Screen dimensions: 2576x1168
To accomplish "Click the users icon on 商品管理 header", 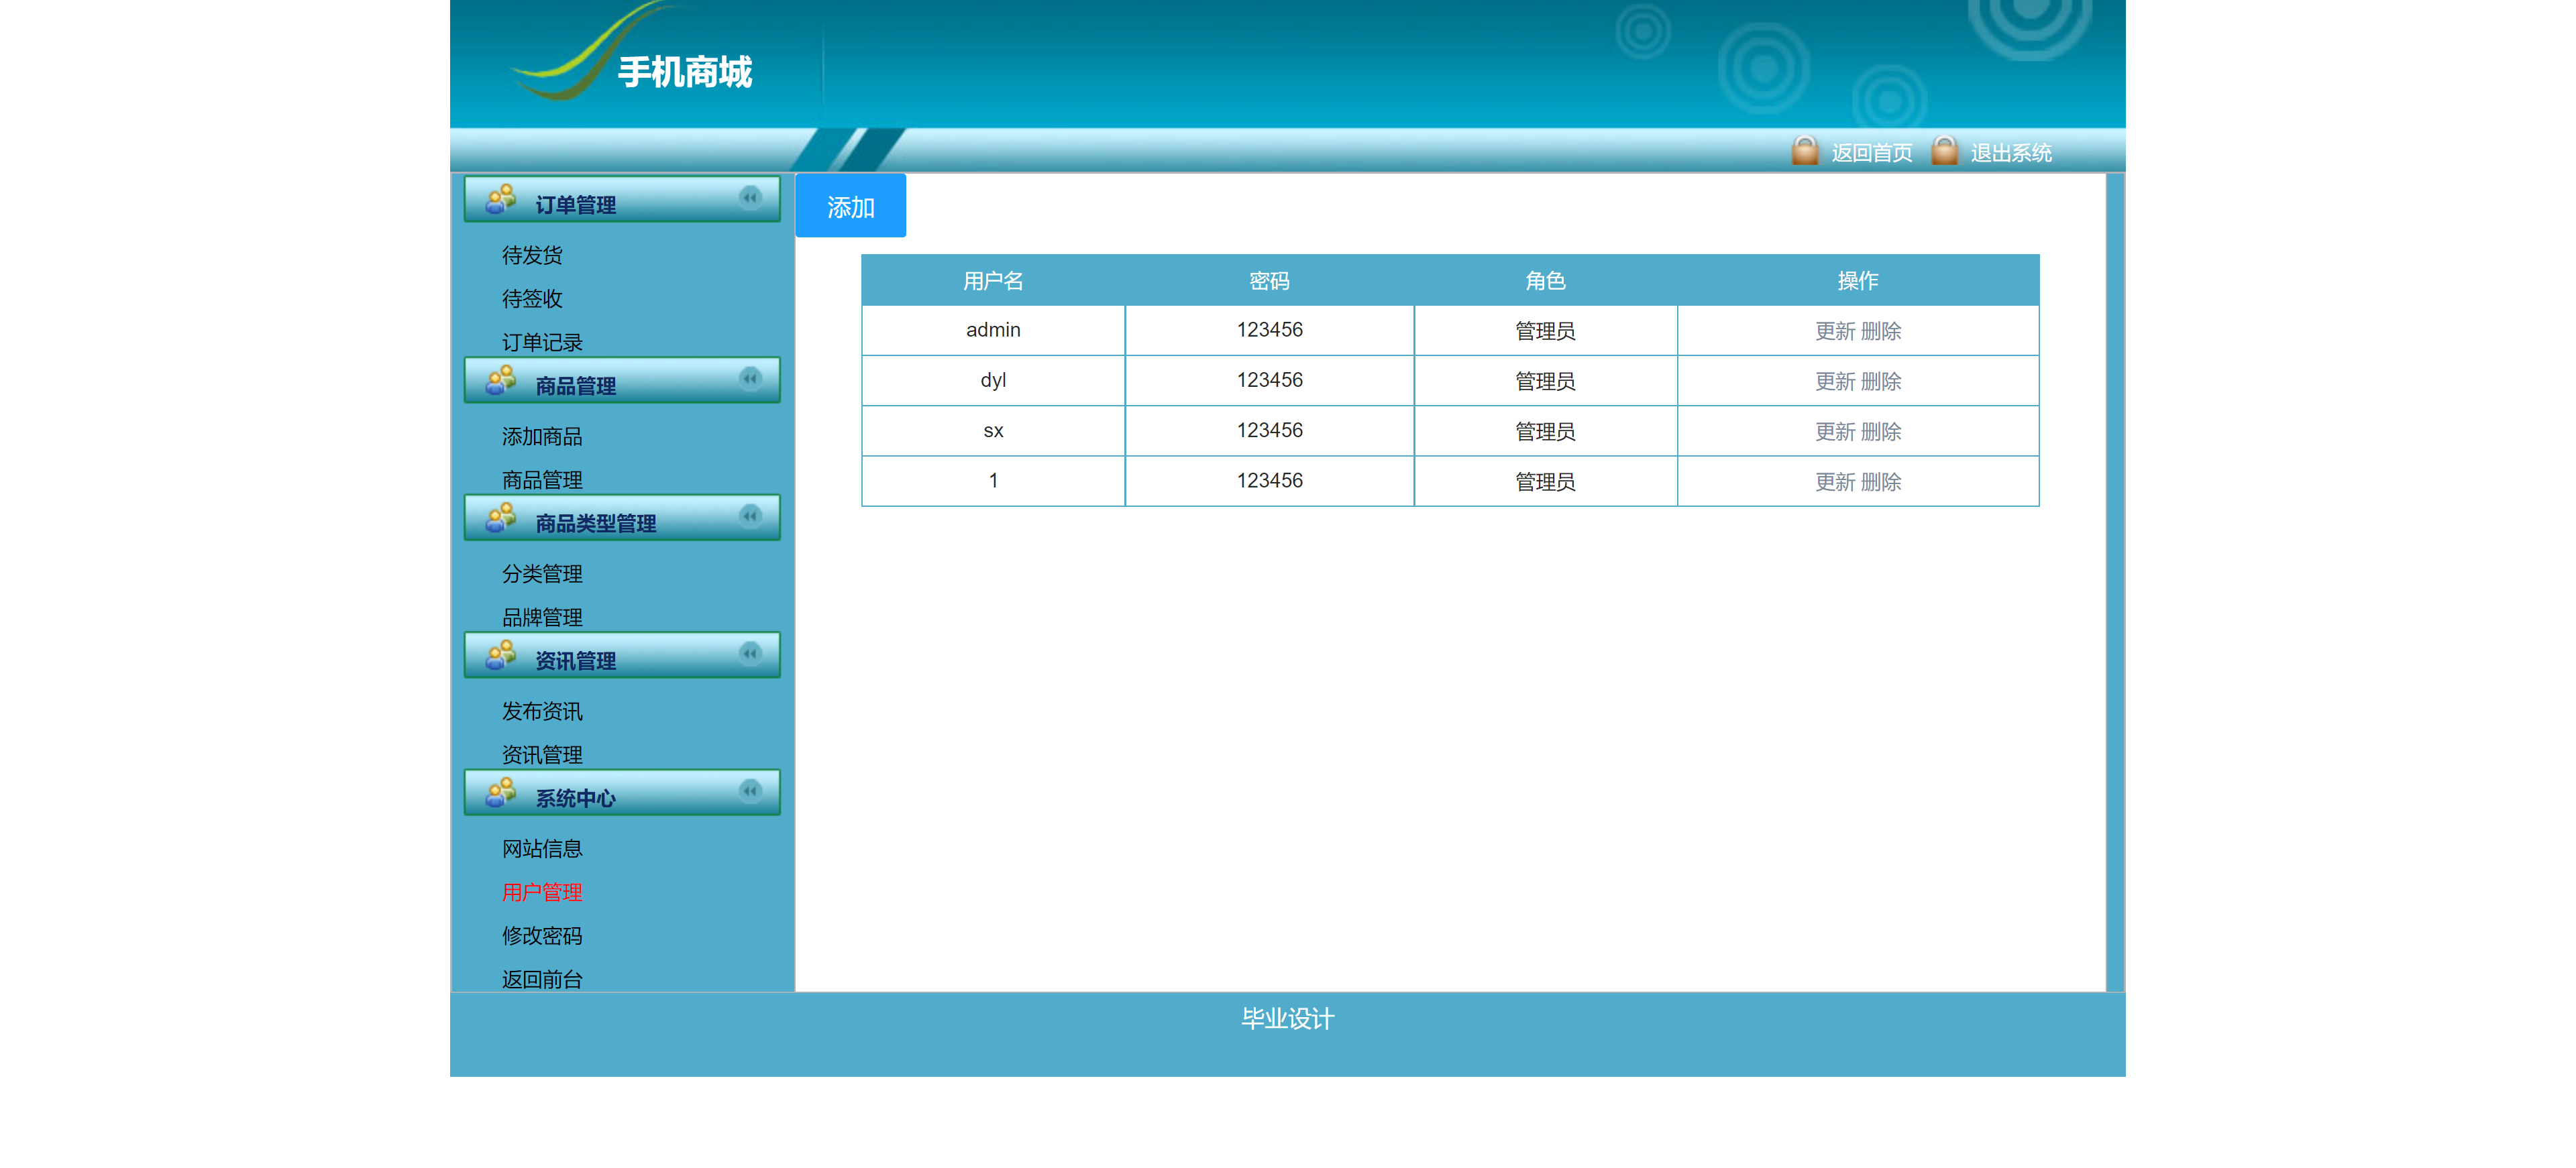I will pos(500,379).
